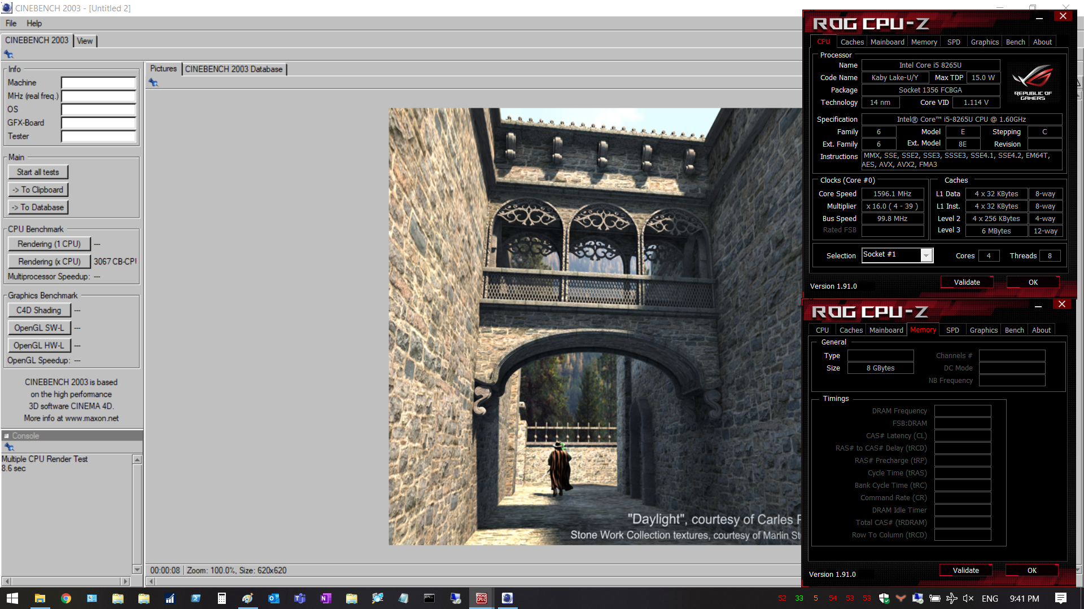Viewport: 1084px width, 609px height.
Task: Run the C4D Shading benchmark
Action: [x=39, y=310]
